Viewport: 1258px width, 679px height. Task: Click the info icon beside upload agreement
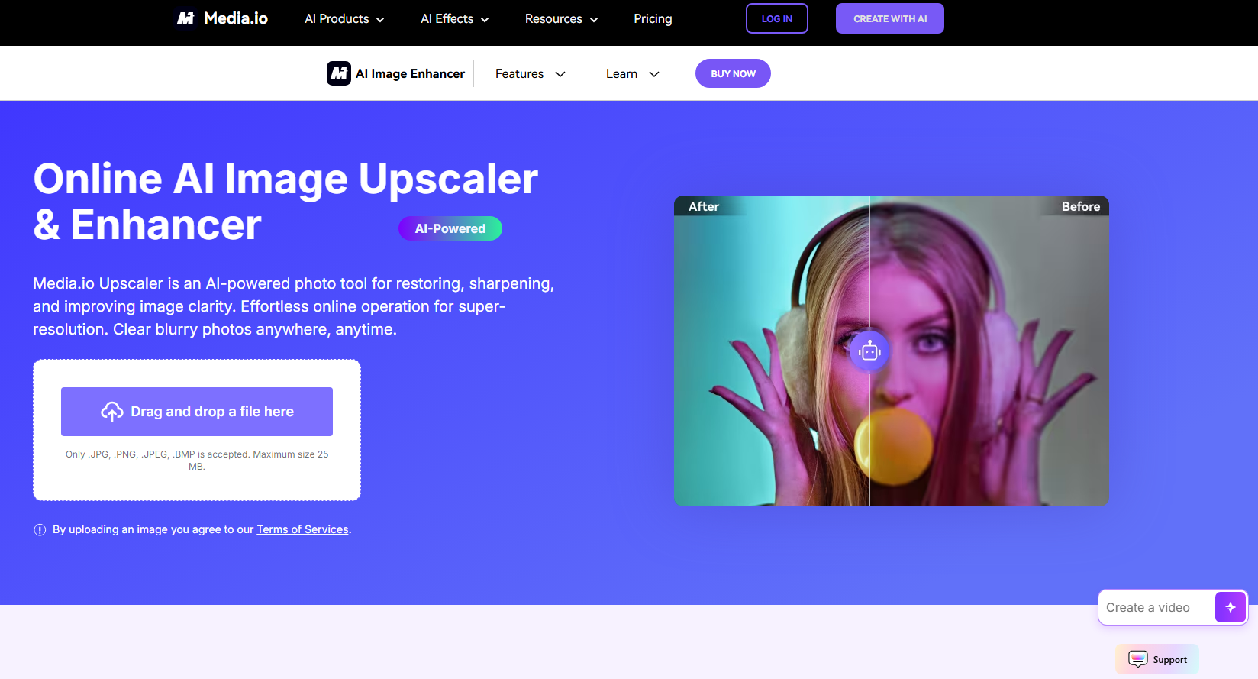point(40,530)
